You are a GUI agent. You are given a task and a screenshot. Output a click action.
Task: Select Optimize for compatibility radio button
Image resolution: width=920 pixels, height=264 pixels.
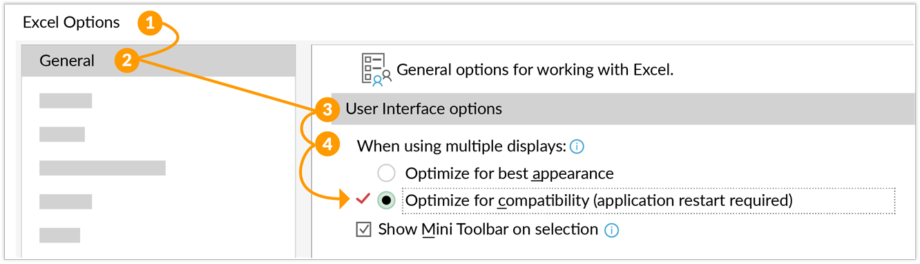pyautogui.click(x=387, y=200)
